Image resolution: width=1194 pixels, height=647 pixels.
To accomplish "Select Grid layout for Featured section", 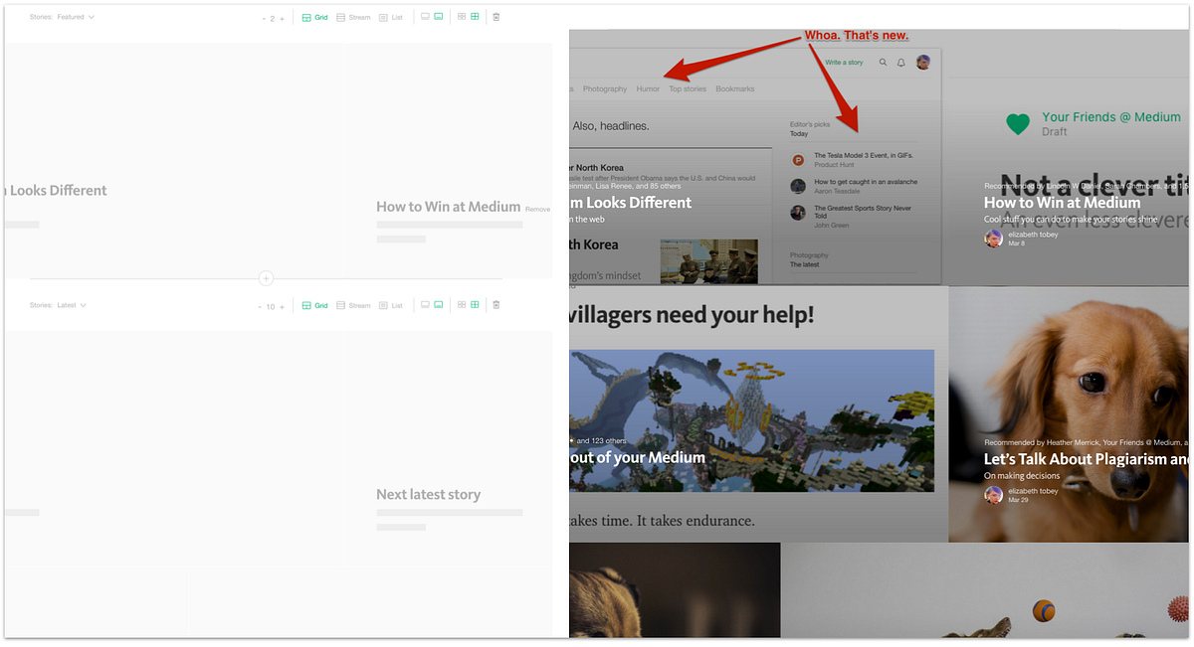I will pos(315,18).
